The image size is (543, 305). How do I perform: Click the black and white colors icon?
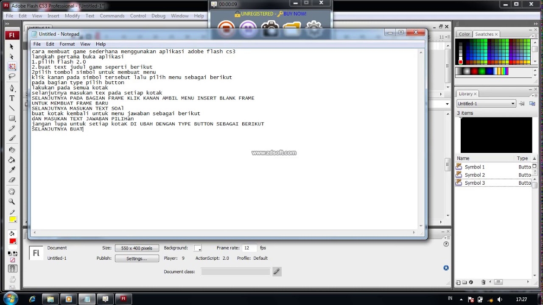[10, 253]
